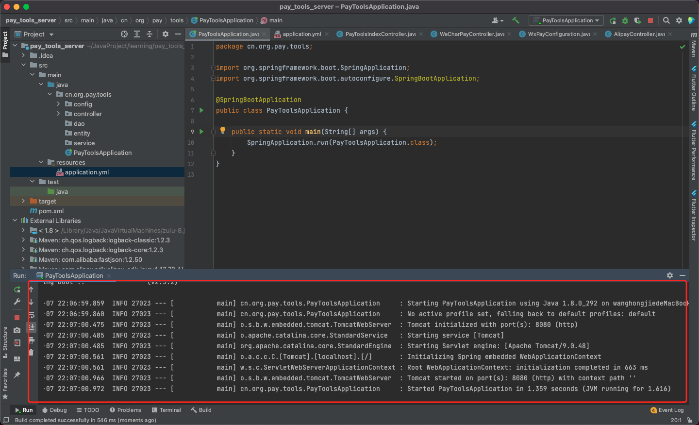Screen dimensions: 699x425
Task: Toggle tool window bars icon in status bar
Action: tap(6, 420)
